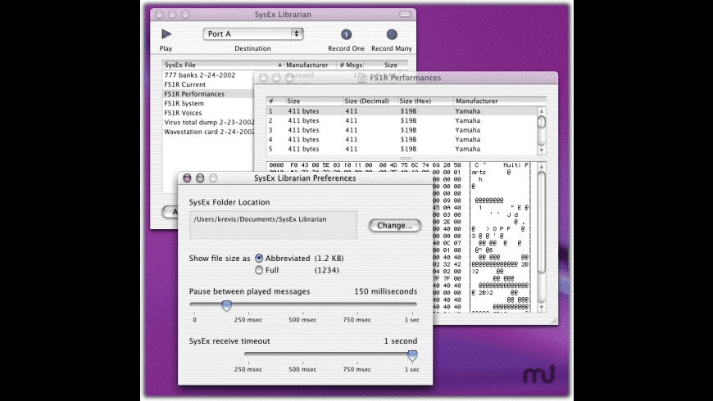Click hex dump scroll up arrow
This screenshot has width=713, height=401.
tap(542, 167)
